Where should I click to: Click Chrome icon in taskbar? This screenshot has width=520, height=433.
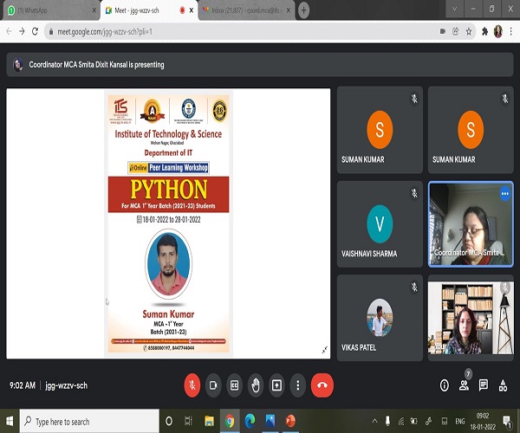[229, 421]
